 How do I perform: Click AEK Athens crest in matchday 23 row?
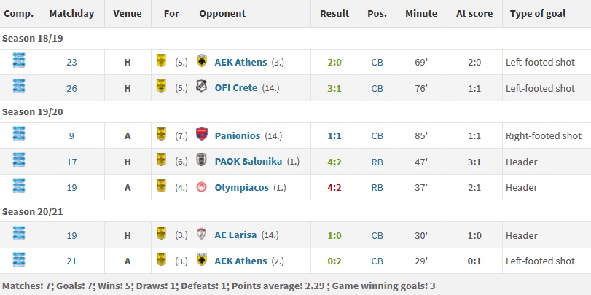tap(202, 60)
